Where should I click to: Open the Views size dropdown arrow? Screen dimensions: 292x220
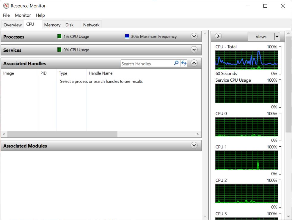click(277, 37)
